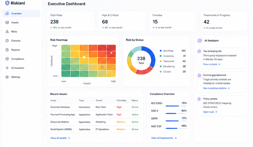Click the Policy update card icon
The width and height of the screenshot is (253, 147).
click(x=199, y=99)
